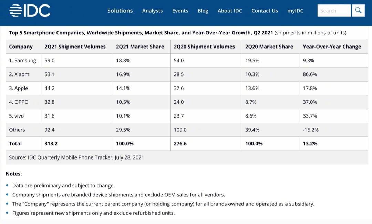Click the IDC logo
This screenshot has width=372, height=224.
tap(30, 11)
